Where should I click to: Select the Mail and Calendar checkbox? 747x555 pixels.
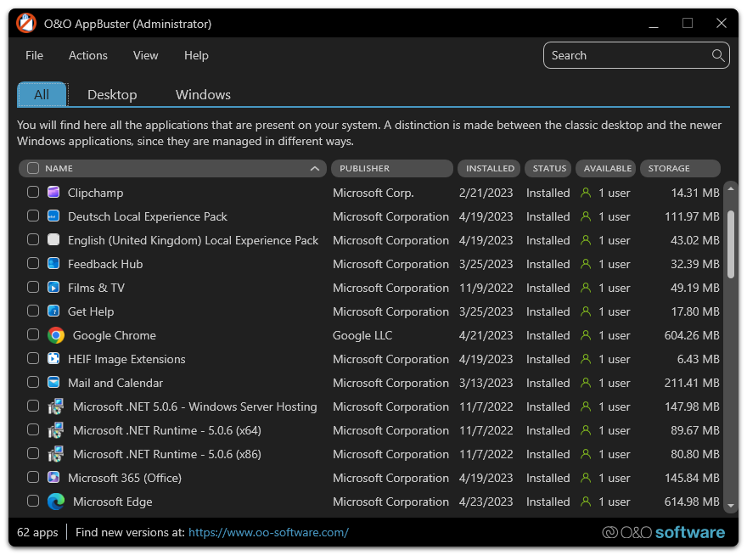(33, 382)
